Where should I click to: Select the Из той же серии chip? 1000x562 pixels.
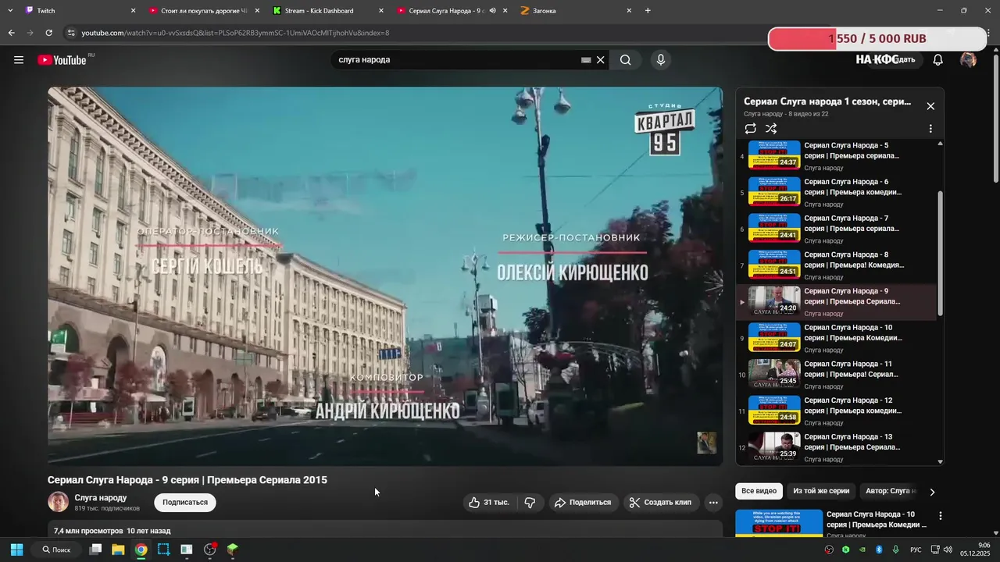(821, 491)
